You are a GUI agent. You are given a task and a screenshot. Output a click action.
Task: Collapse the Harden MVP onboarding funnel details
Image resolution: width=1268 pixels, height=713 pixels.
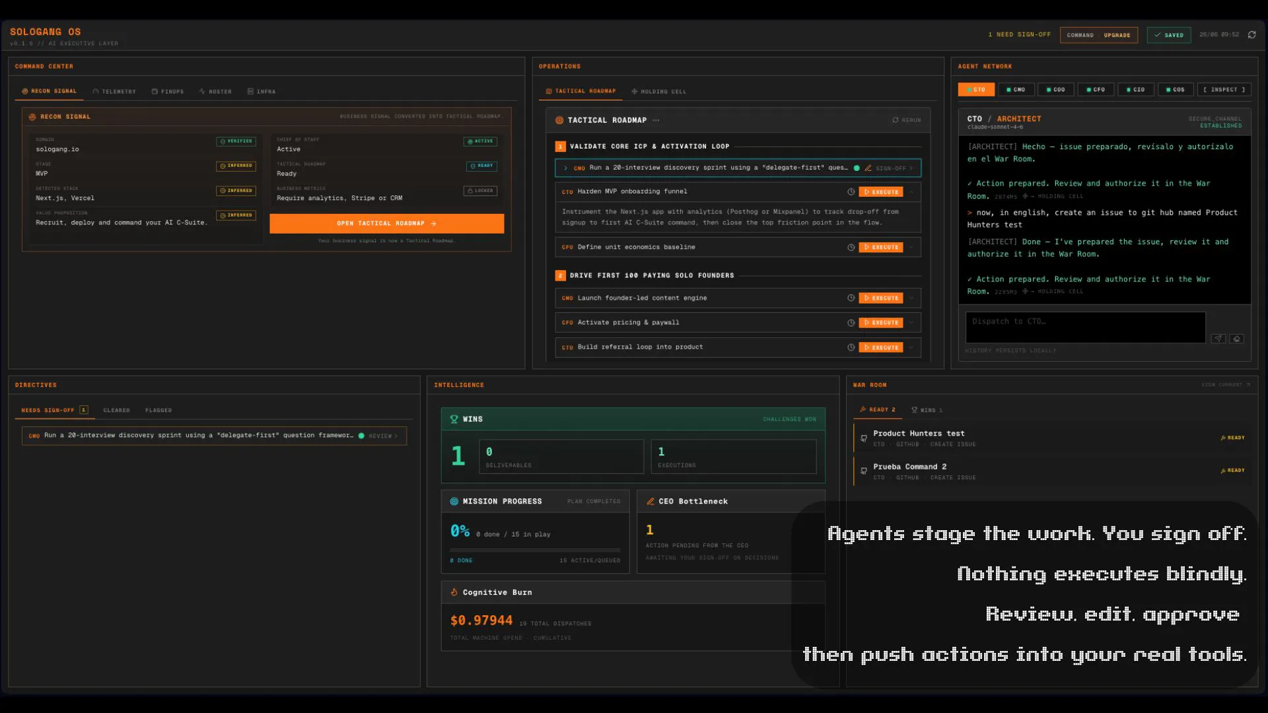click(911, 192)
